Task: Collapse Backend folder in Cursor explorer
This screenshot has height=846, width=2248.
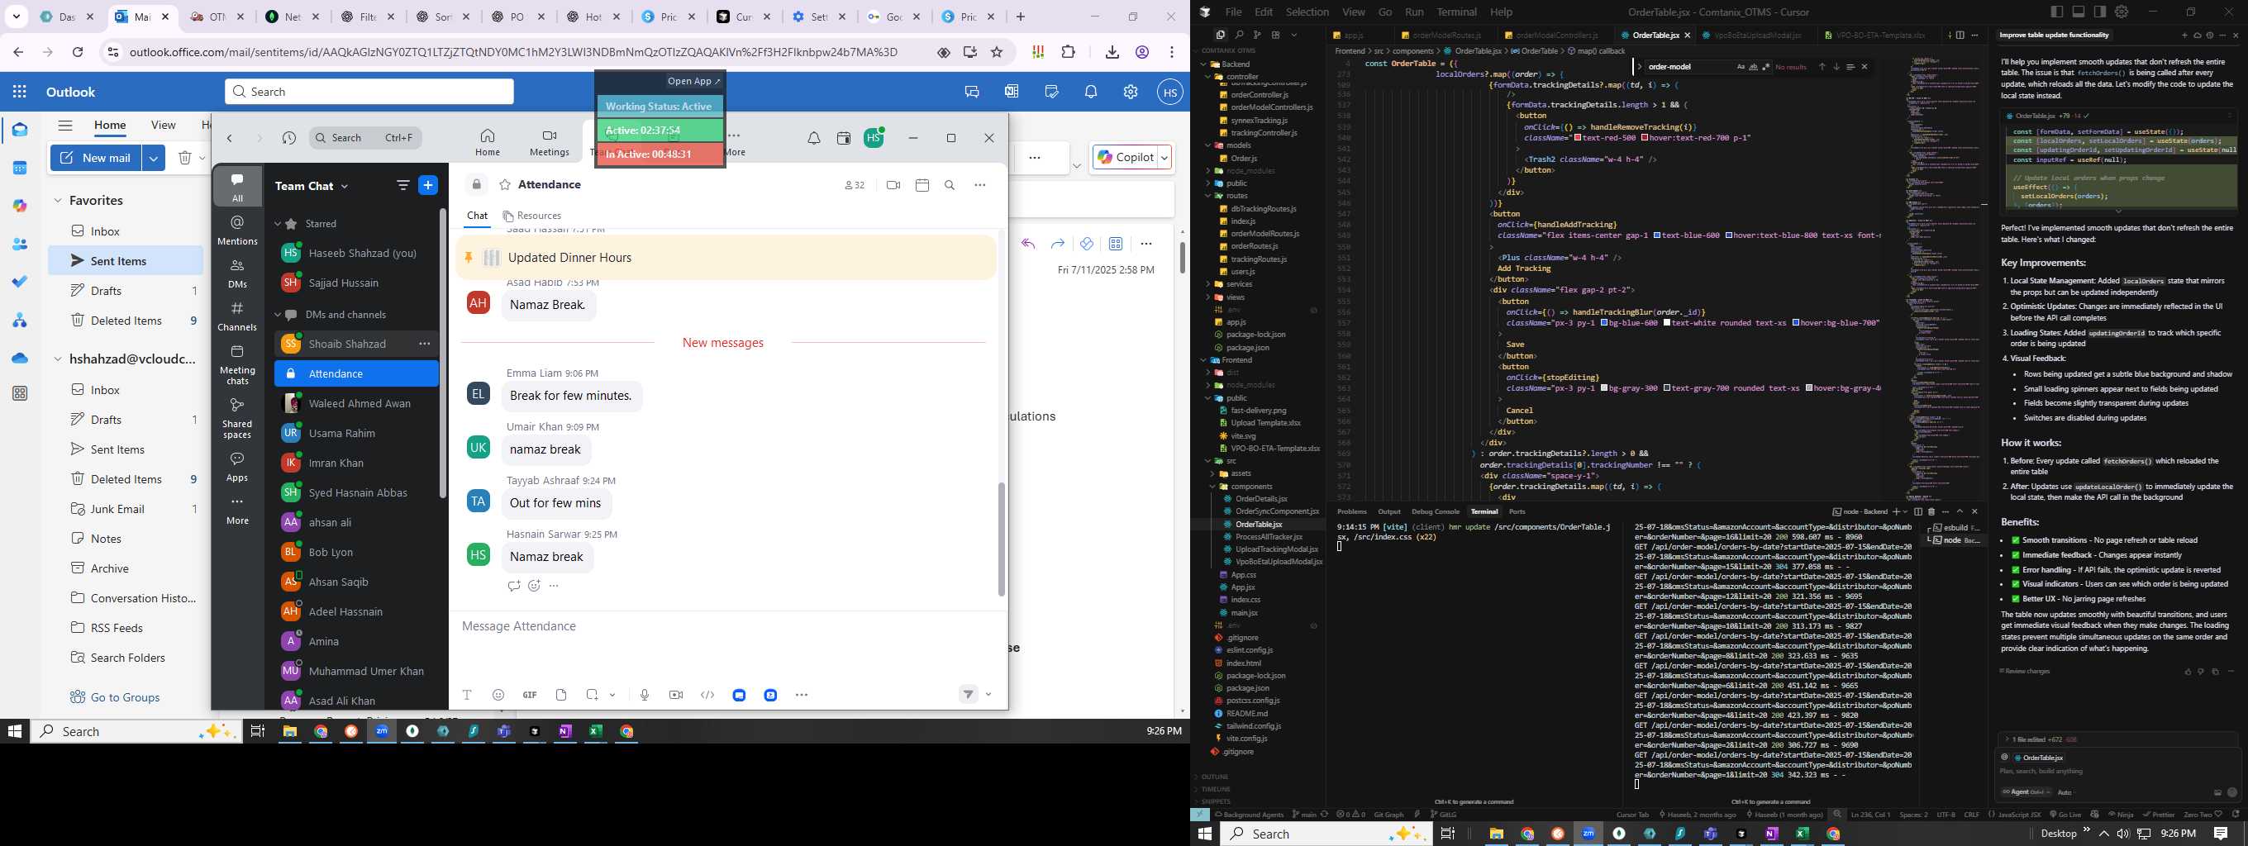Action: click(1204, 64)
